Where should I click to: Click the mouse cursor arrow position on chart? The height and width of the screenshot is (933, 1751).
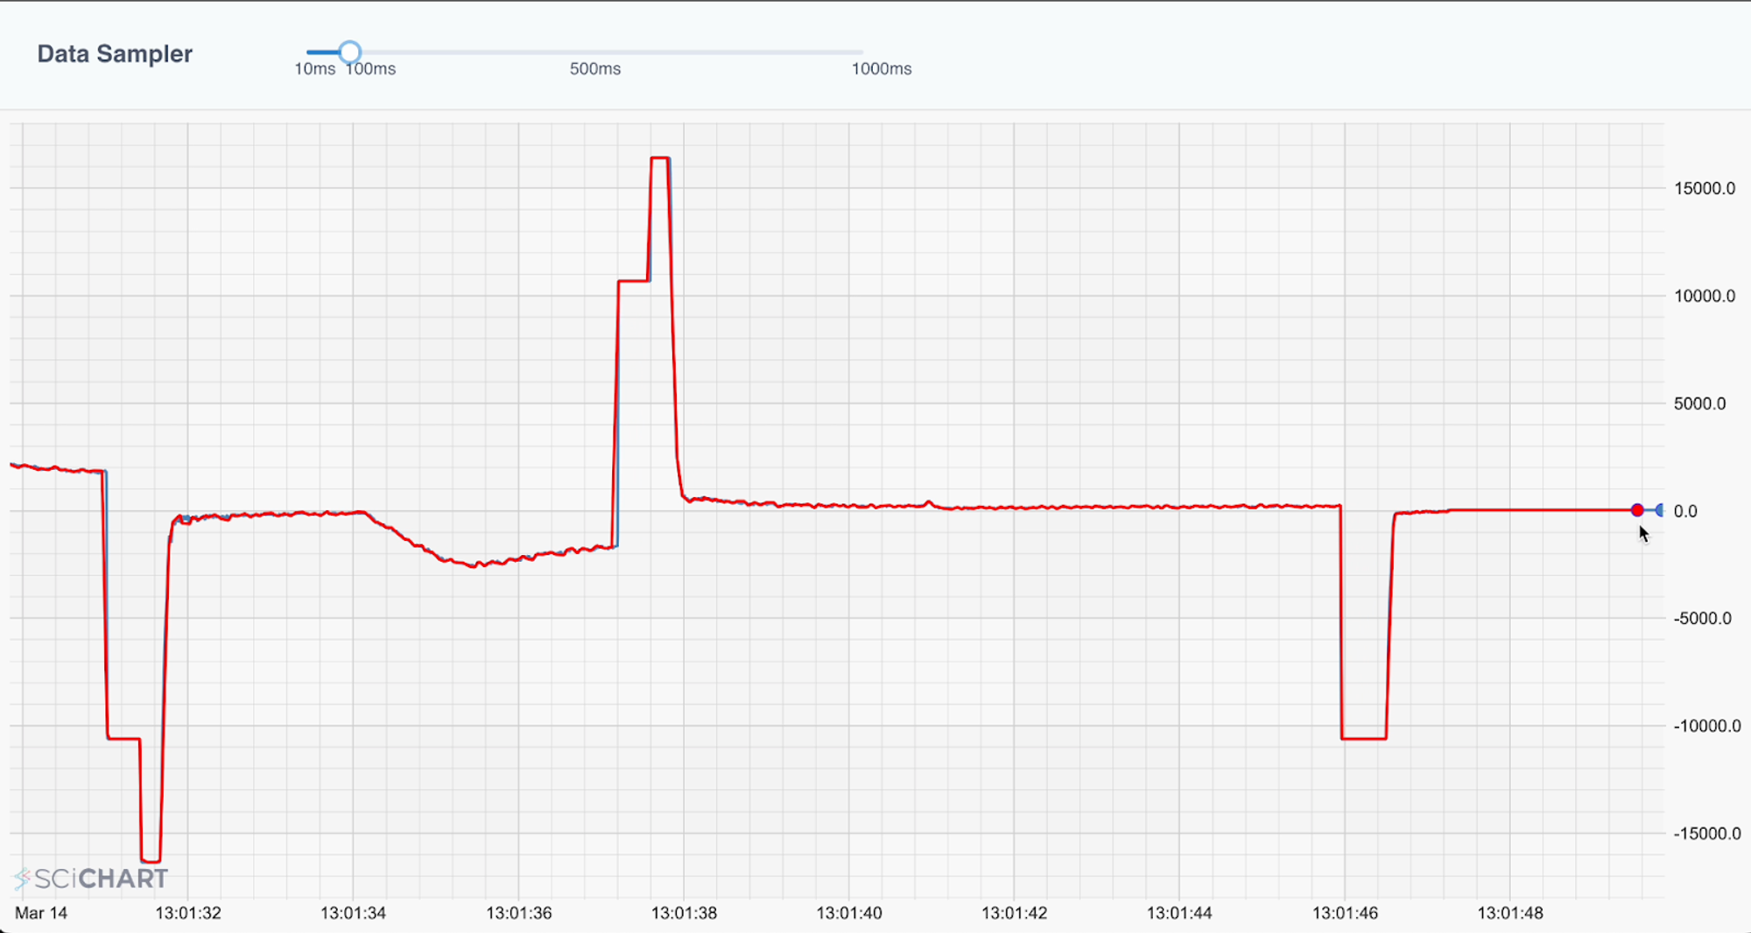pos(1644,532)
